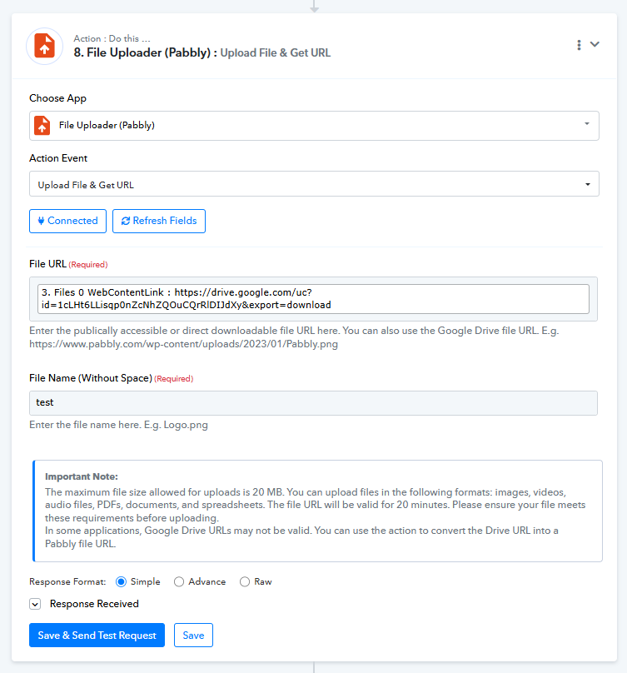The height and width of the screenshot is (673, 627).
Task: Click the refresh arrows icon
Action: tap(126, 221)
